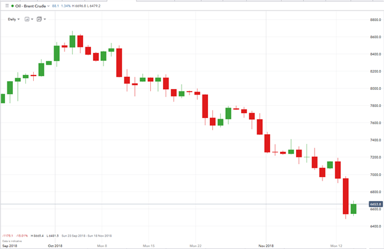Open the chart type icon selector
Image resolution: width=384 pixels, height=249 pixels.
27,19
